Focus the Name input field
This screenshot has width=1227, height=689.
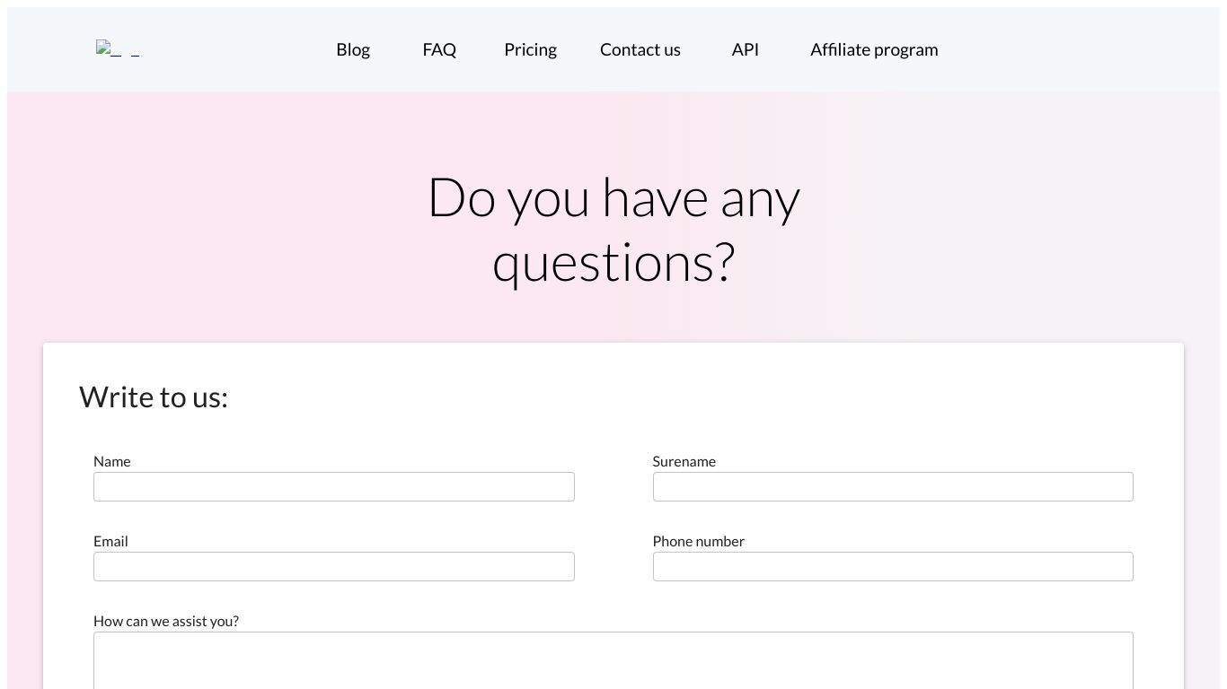point(334,486)
